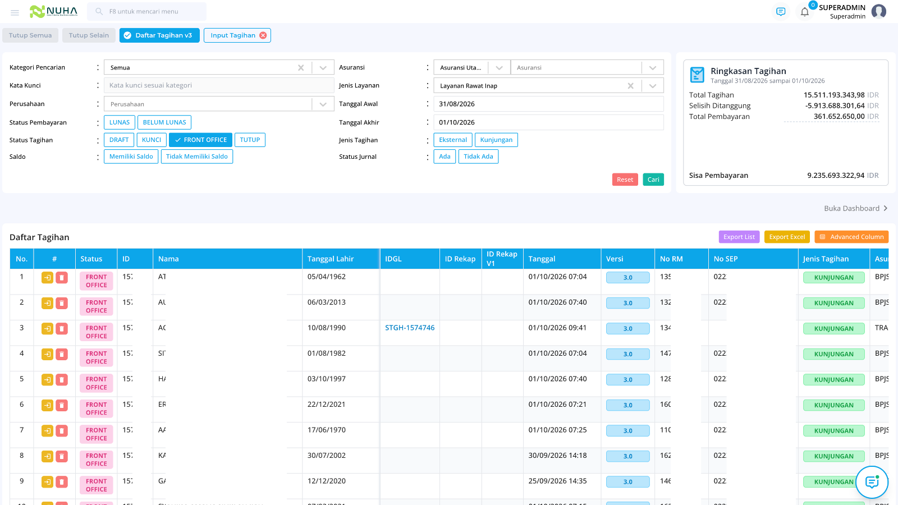Delete row 7 billing entry

62,431
